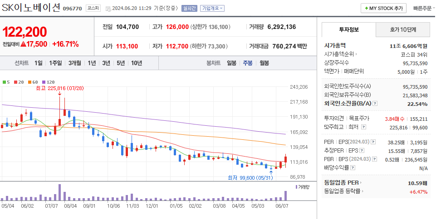
Task: Click the 외국인소진율 value 22.54%
Action: point(418,104)
